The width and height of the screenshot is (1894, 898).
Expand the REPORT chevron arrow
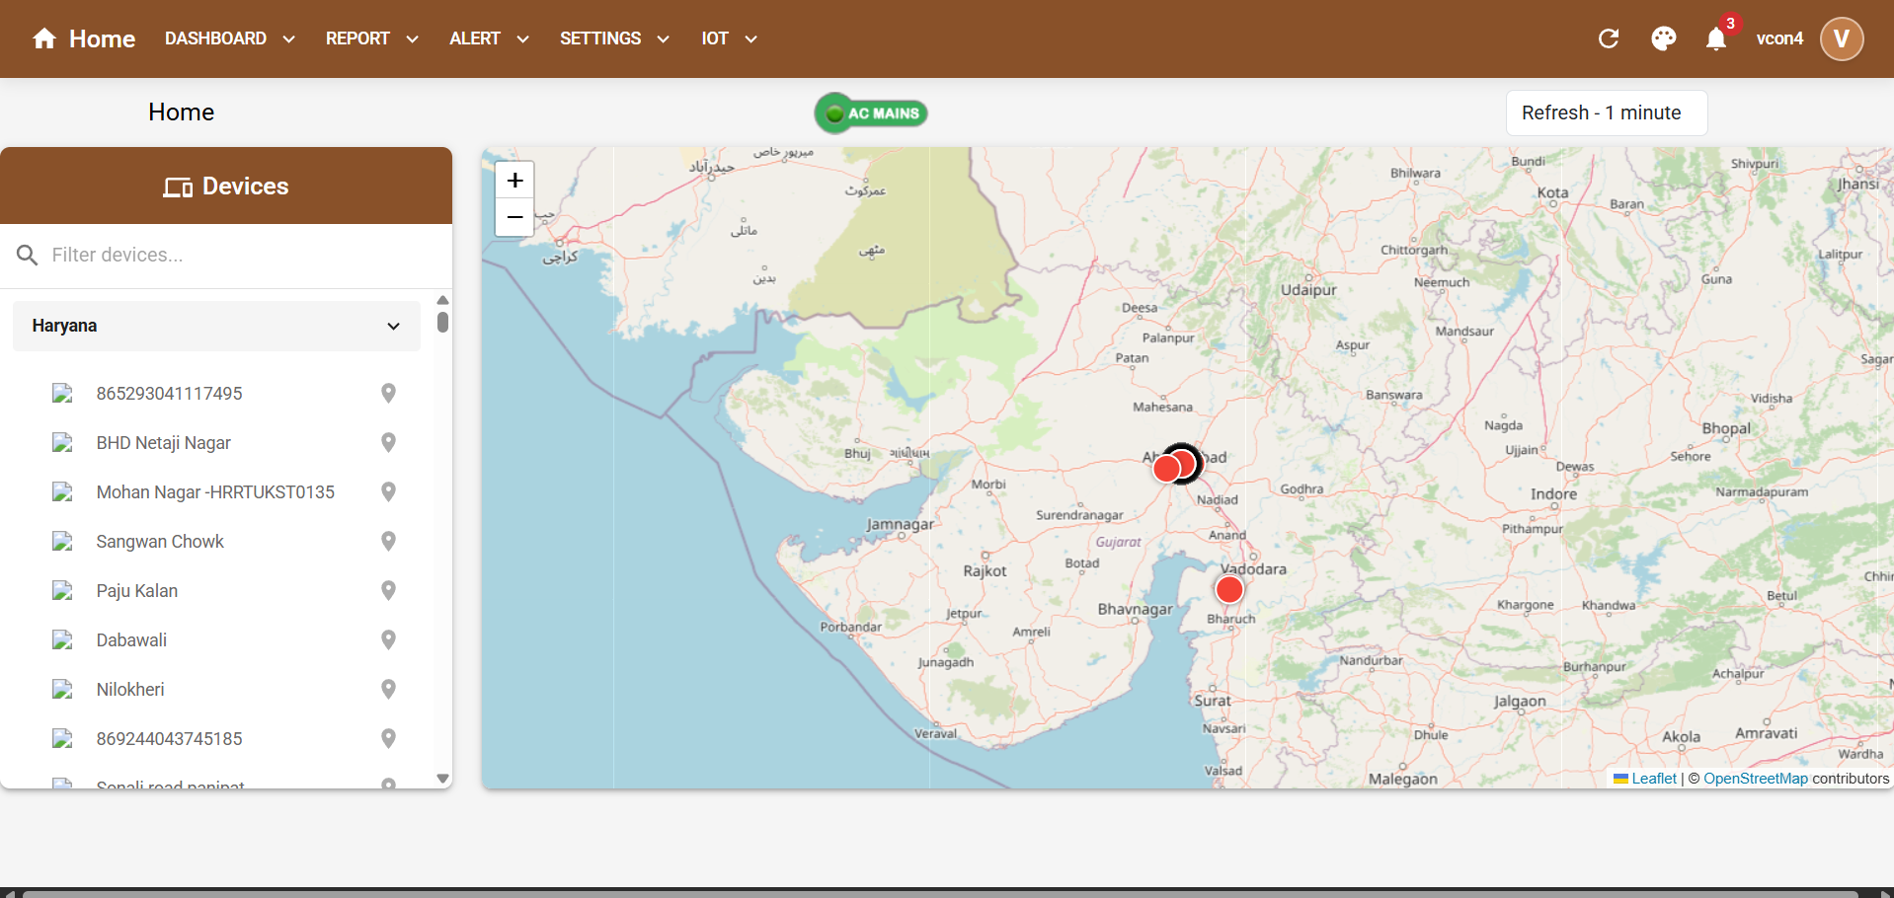(x=412, y=39)
